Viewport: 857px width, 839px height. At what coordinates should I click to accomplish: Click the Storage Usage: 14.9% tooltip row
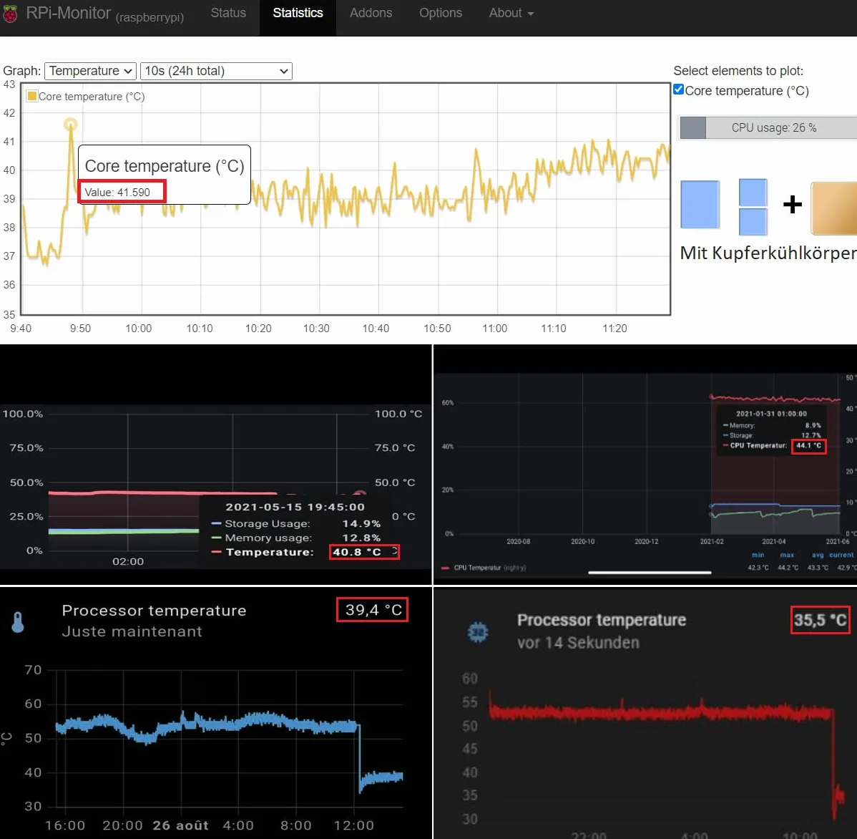(295, 523)
